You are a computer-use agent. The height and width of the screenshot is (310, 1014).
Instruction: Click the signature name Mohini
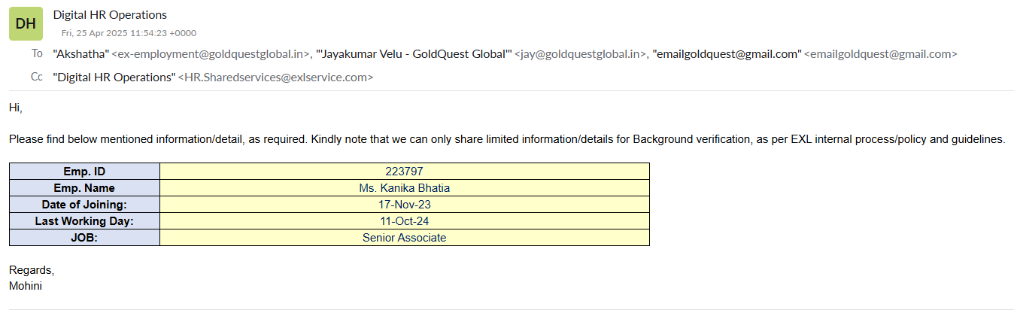tap(26, 286)
